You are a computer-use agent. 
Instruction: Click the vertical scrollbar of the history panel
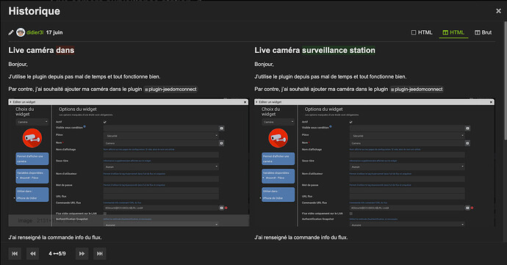[x=505, y=81]
